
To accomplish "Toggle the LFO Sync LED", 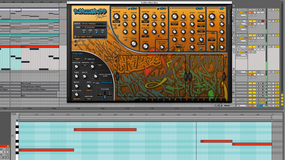I will 201,49.
